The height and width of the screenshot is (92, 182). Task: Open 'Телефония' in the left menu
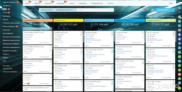(x=7, y=6)
